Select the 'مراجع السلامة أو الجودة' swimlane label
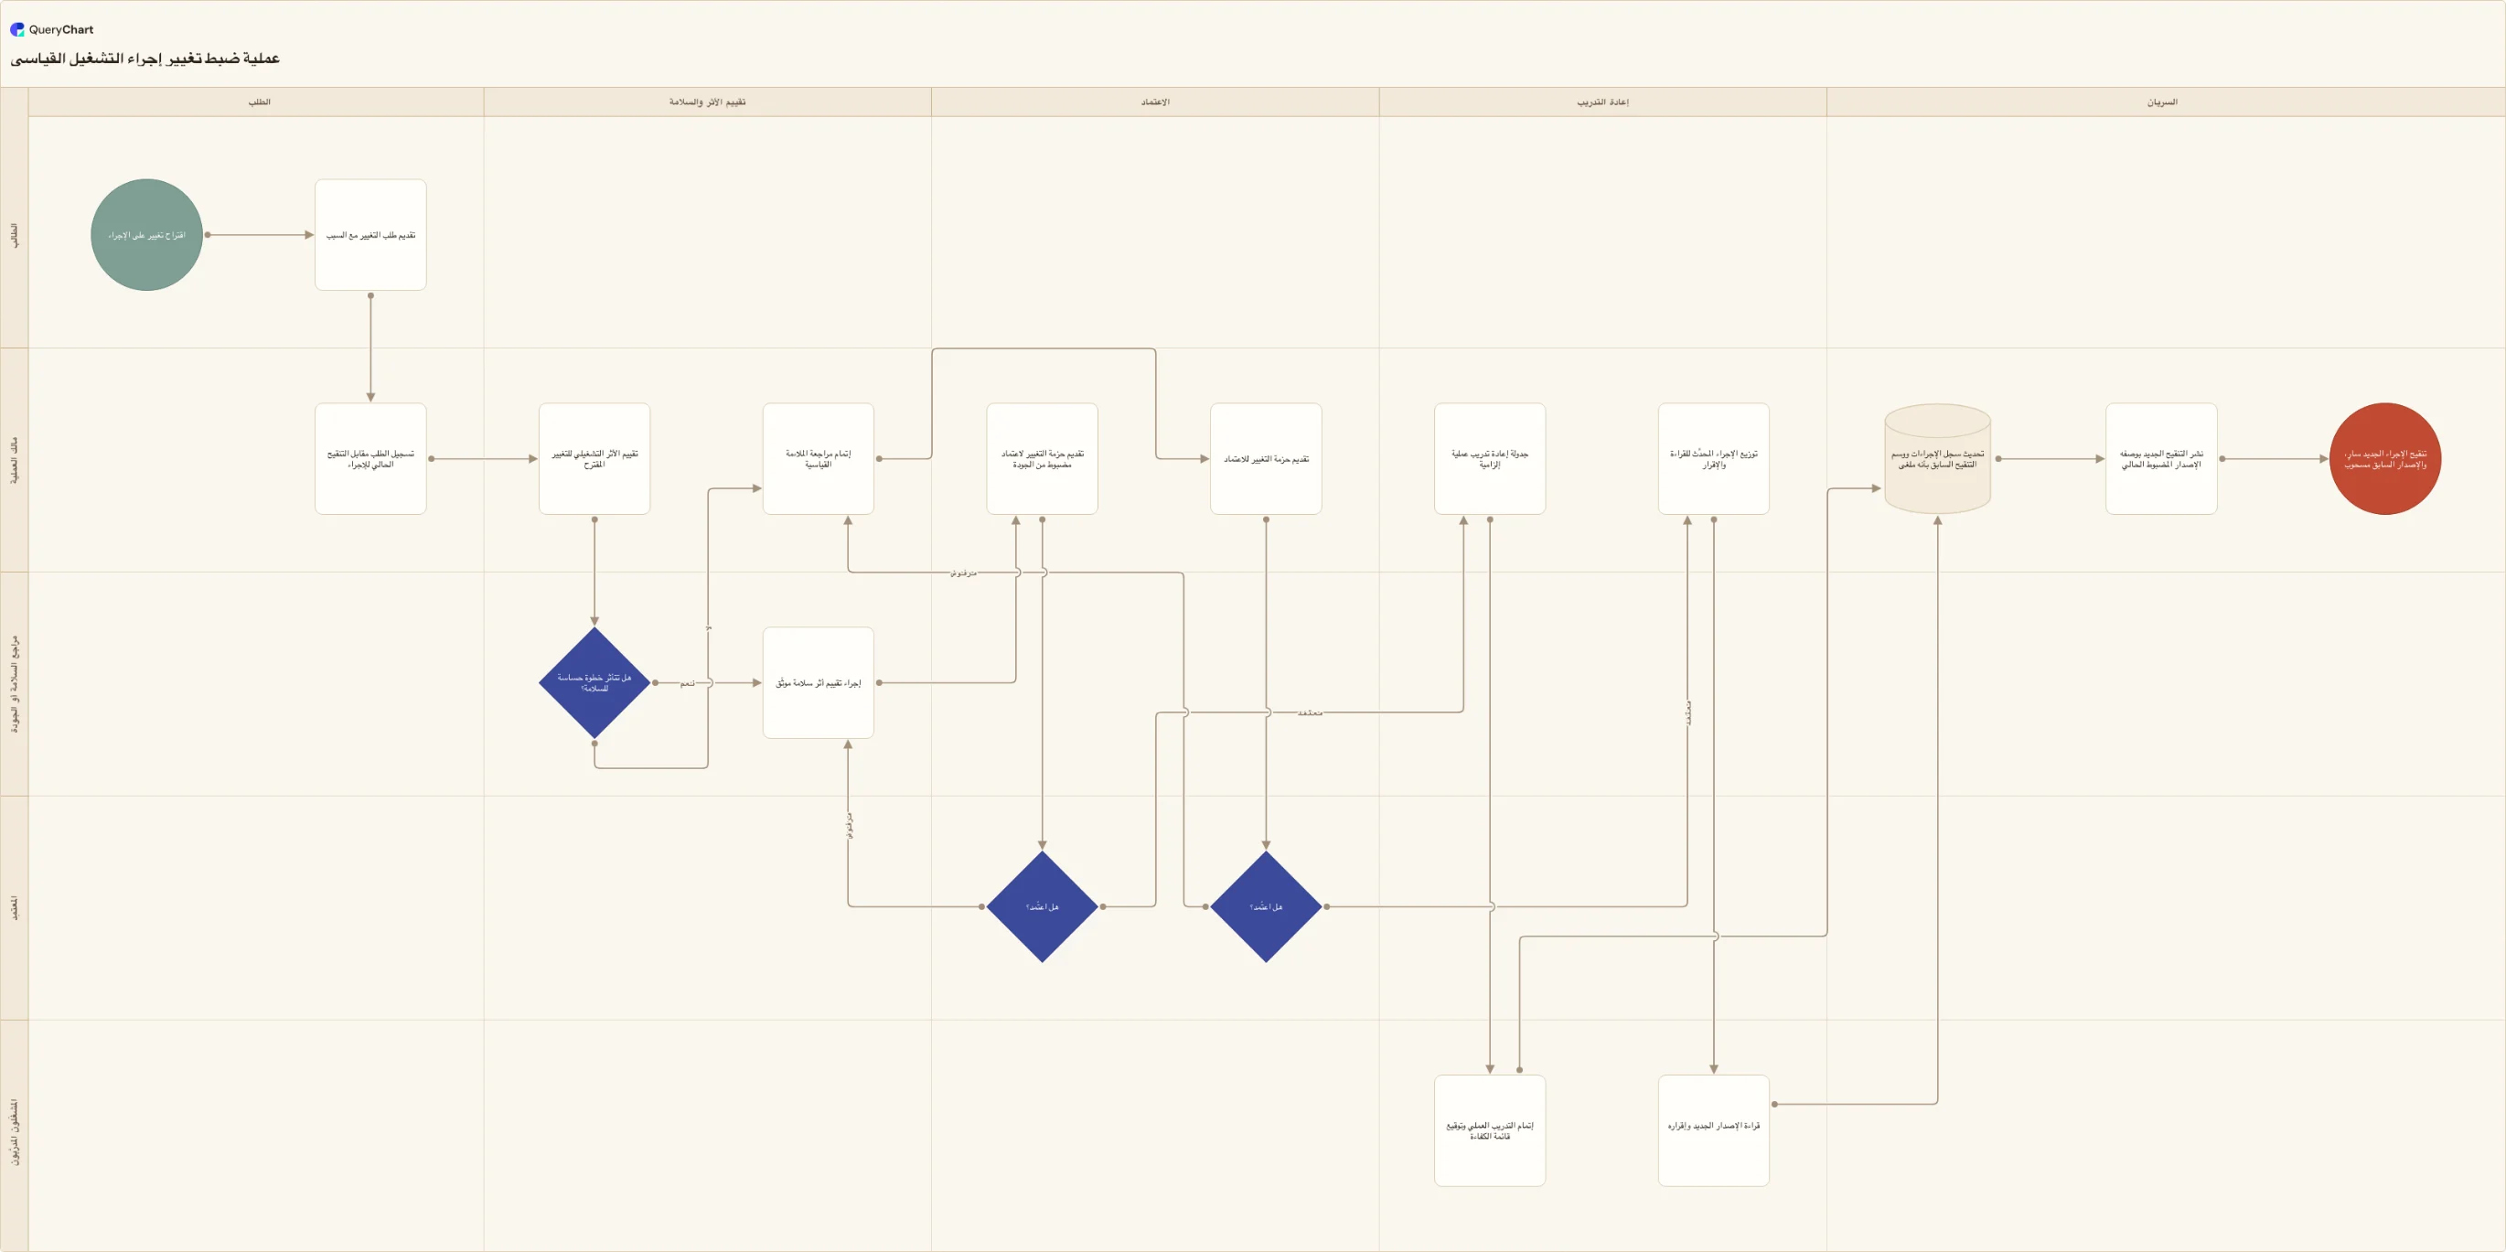This screenshot has width=2506, height=1252. (15, 684)
